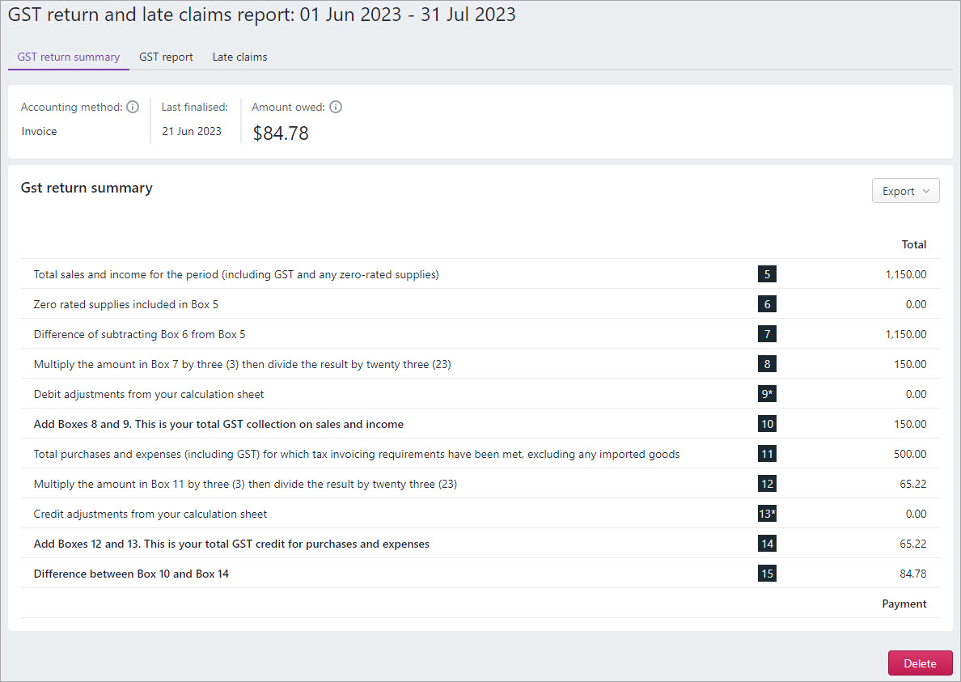Select the GST return summary tab
The height and width of the screenshot is (682, 961).
pyautogui.click(x=68, y=57)
